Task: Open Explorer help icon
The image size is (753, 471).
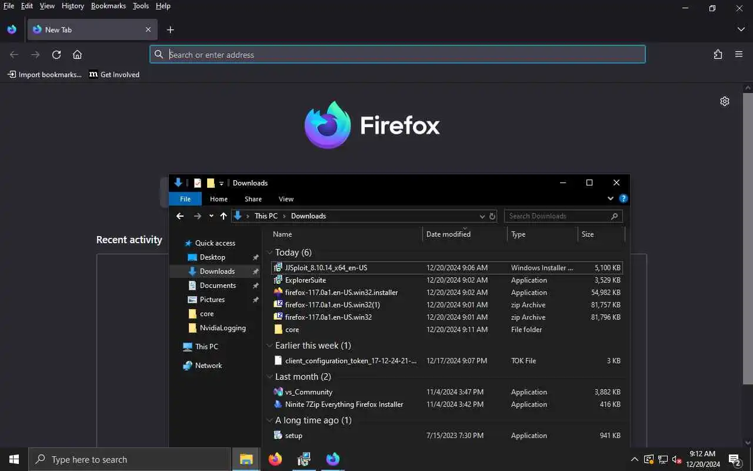Action: click(624, 199)
